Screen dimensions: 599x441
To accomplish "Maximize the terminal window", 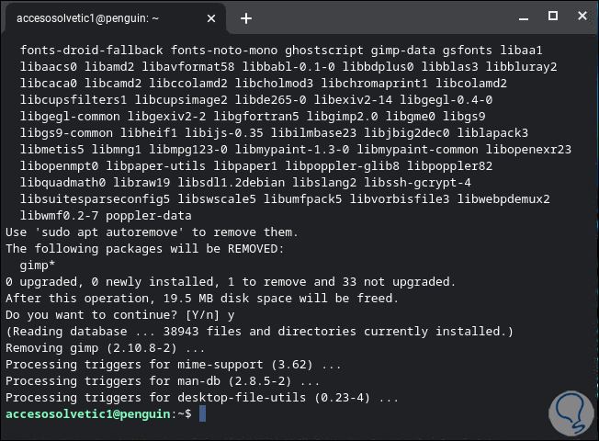I will pyautogui.click(x=553, y=16).
